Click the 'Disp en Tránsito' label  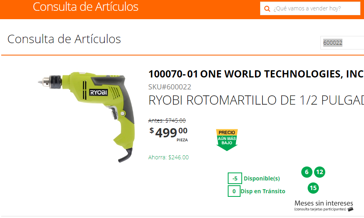click(x=263, y=191)
